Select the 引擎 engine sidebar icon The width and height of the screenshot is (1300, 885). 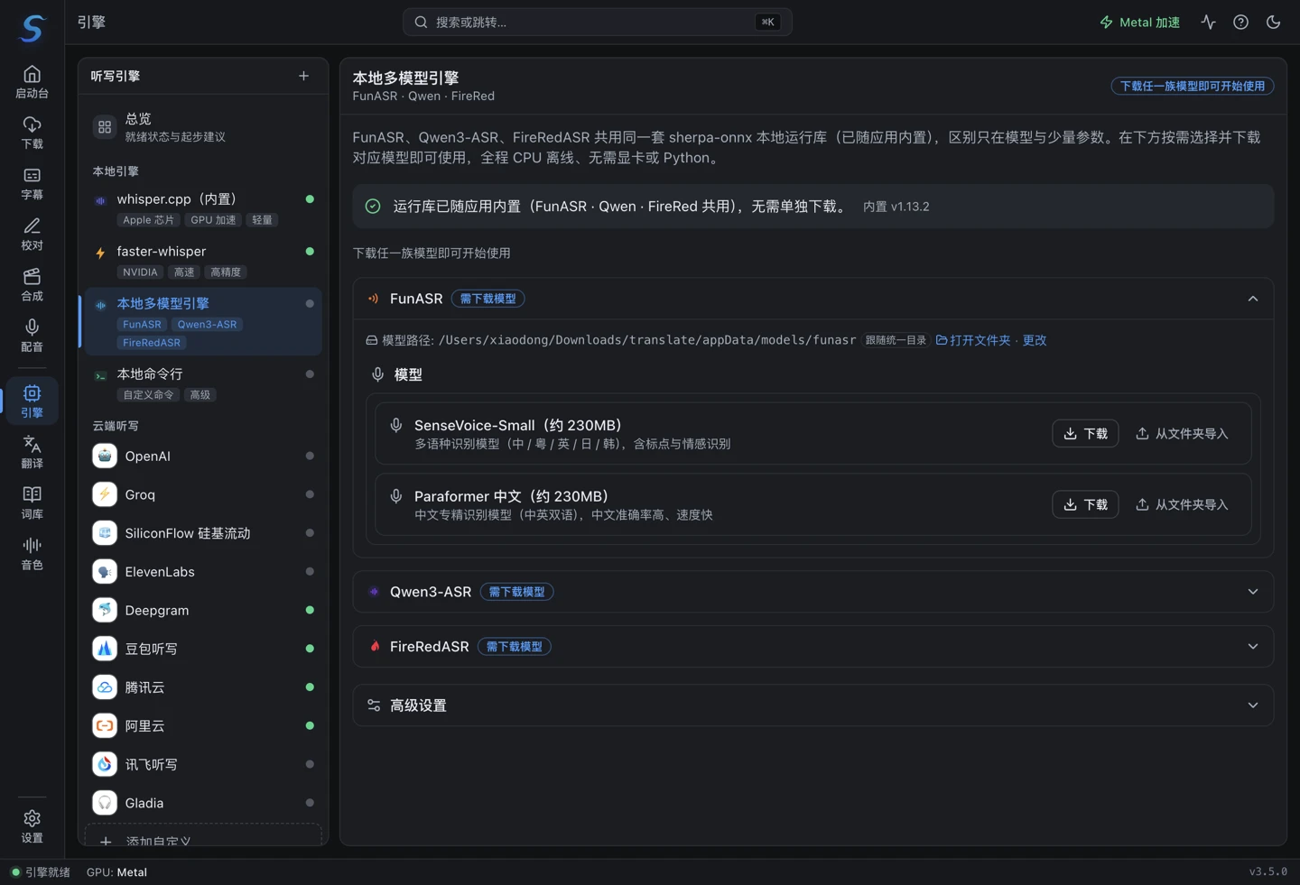click(32, 400)
